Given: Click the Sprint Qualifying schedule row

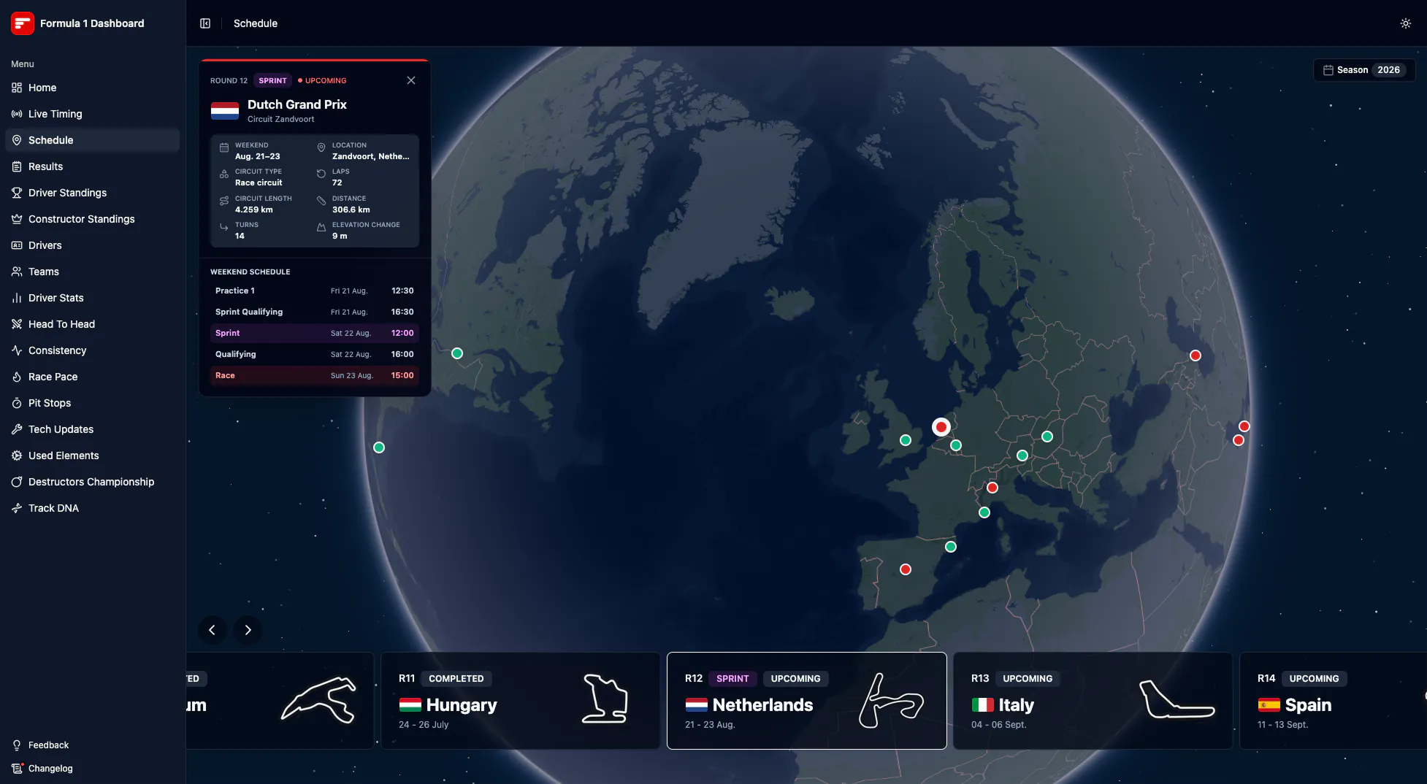Looking at the screenshot, I should click(x=314, y=312).
